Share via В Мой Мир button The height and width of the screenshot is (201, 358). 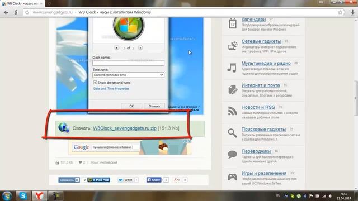pos(99,180)
